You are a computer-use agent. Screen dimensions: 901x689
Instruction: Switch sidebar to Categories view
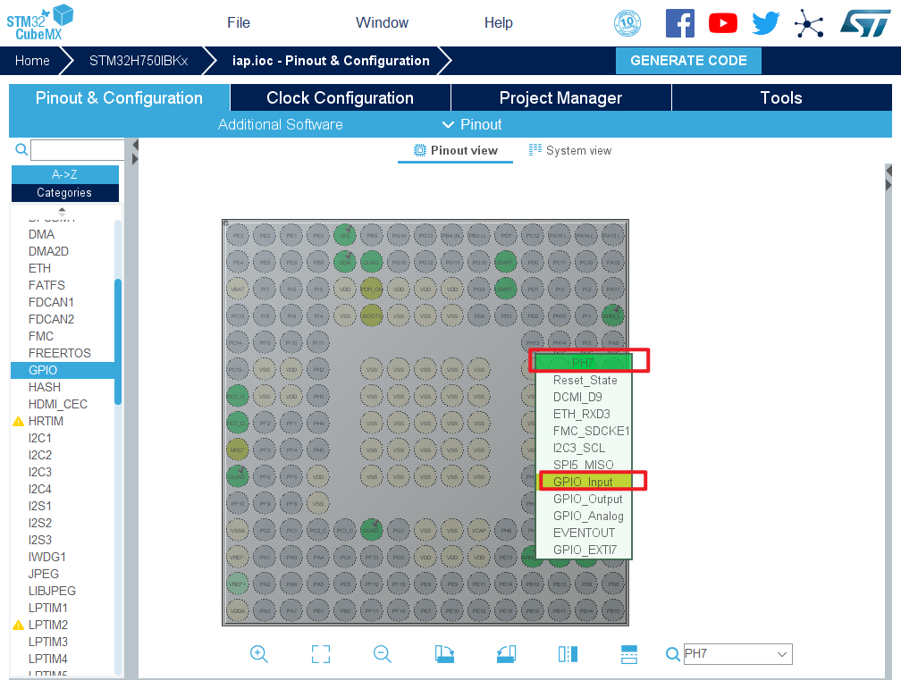[x=64, y=192]
